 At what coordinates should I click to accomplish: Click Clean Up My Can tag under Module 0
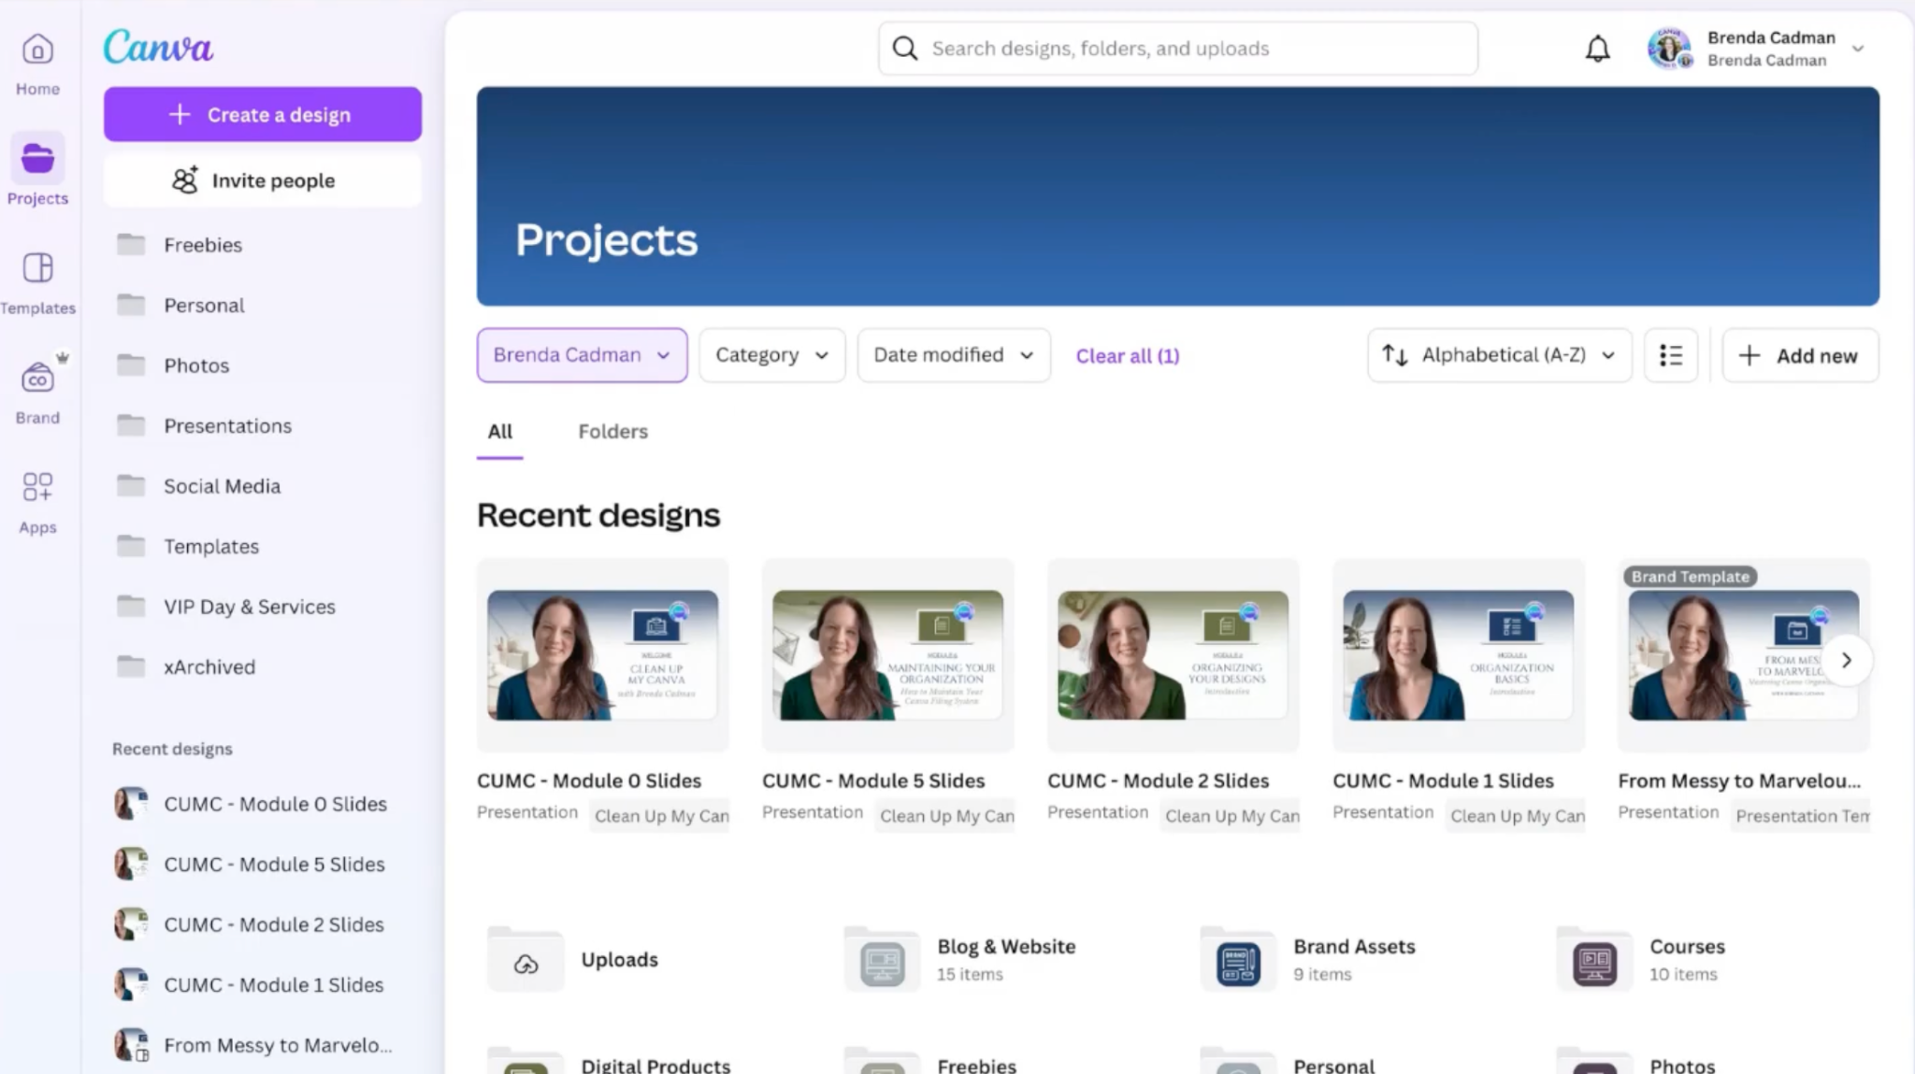click(x=660, y=816)
